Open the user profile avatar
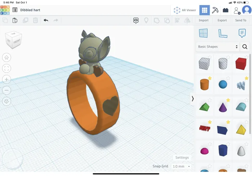The height and width of the screenshot is (176, 252). pyautogui.click(x=247, y=10)
